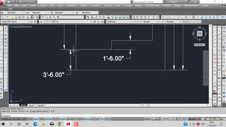Screen dimensions: 226x127
Task: Toggle DYN dynamic input in status bar
Action: point(93,119)
